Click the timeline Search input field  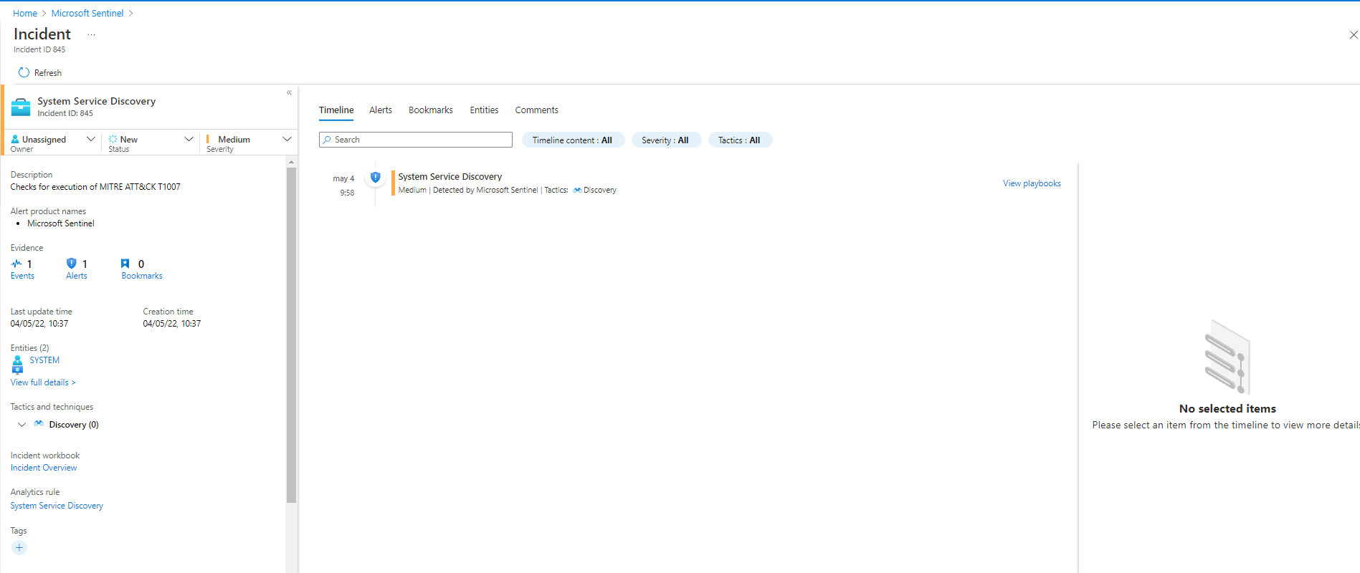[x=416, y=140]
